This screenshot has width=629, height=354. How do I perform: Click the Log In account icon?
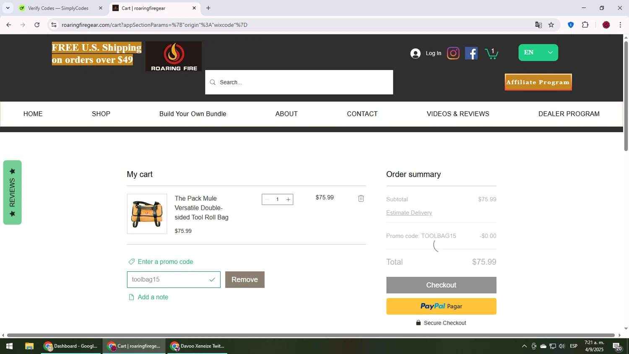point(415,53)
